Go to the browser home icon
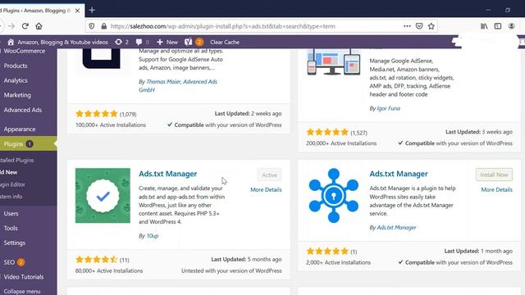 [x=39, y=26]
